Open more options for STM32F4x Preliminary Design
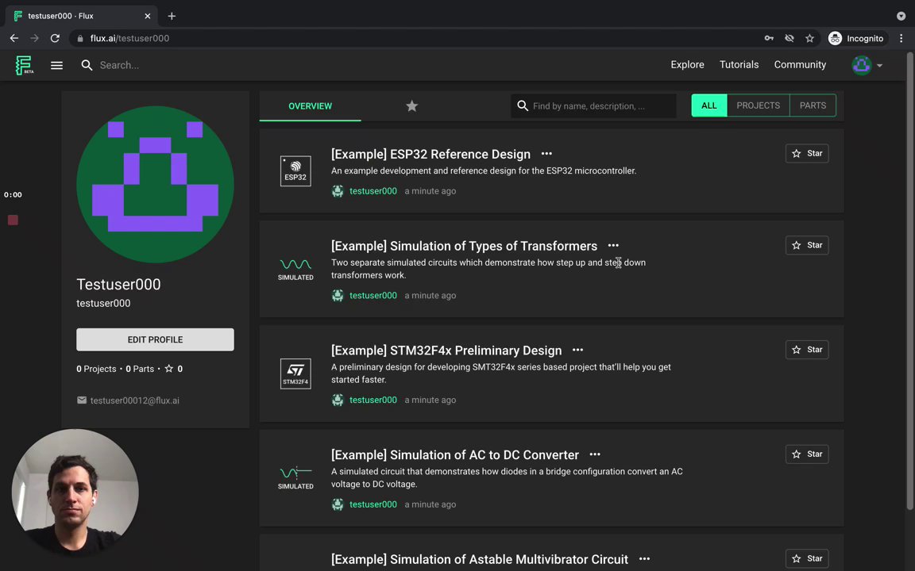915x571 pixels. click(577, 350)
